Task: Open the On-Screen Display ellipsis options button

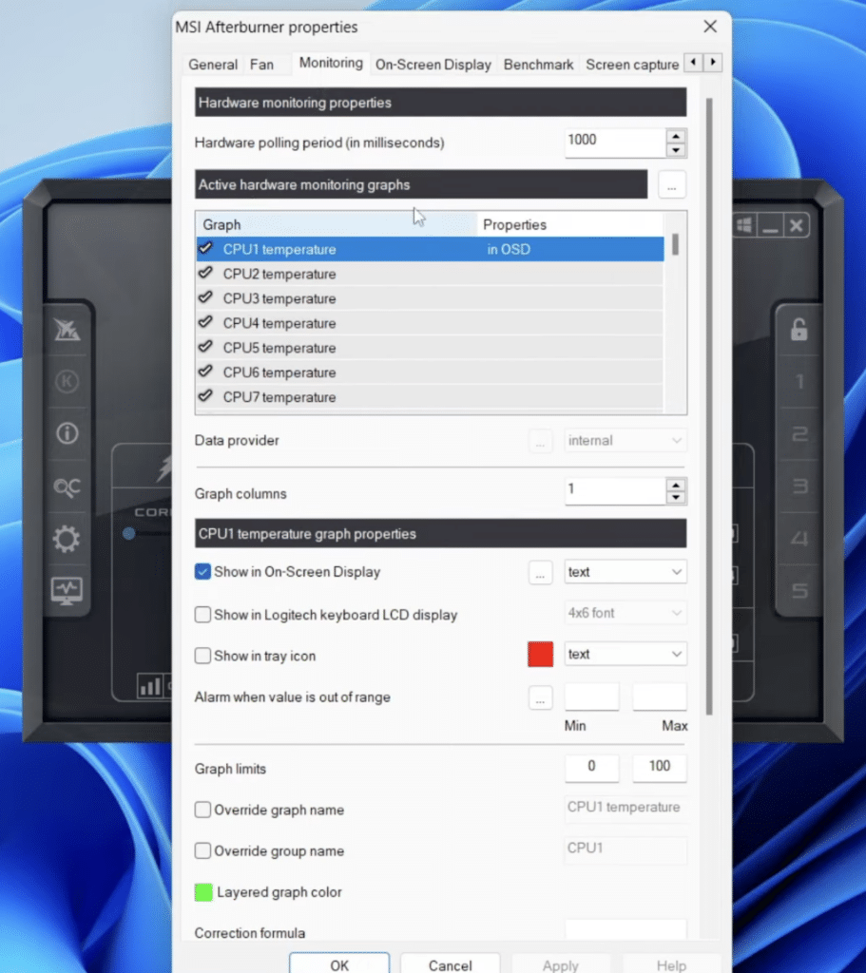Action: coord(540,573)
